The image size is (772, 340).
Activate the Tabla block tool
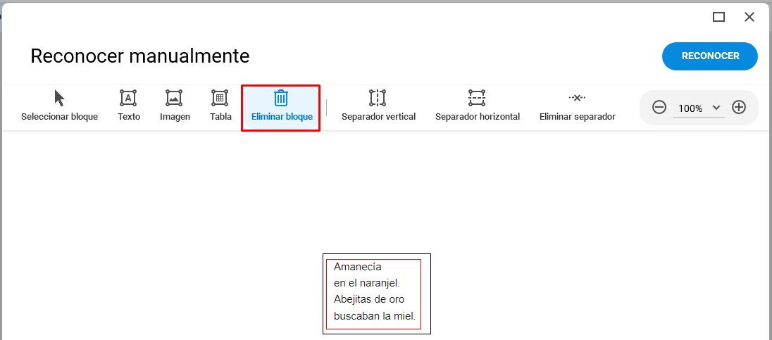(x=220, y=106)
